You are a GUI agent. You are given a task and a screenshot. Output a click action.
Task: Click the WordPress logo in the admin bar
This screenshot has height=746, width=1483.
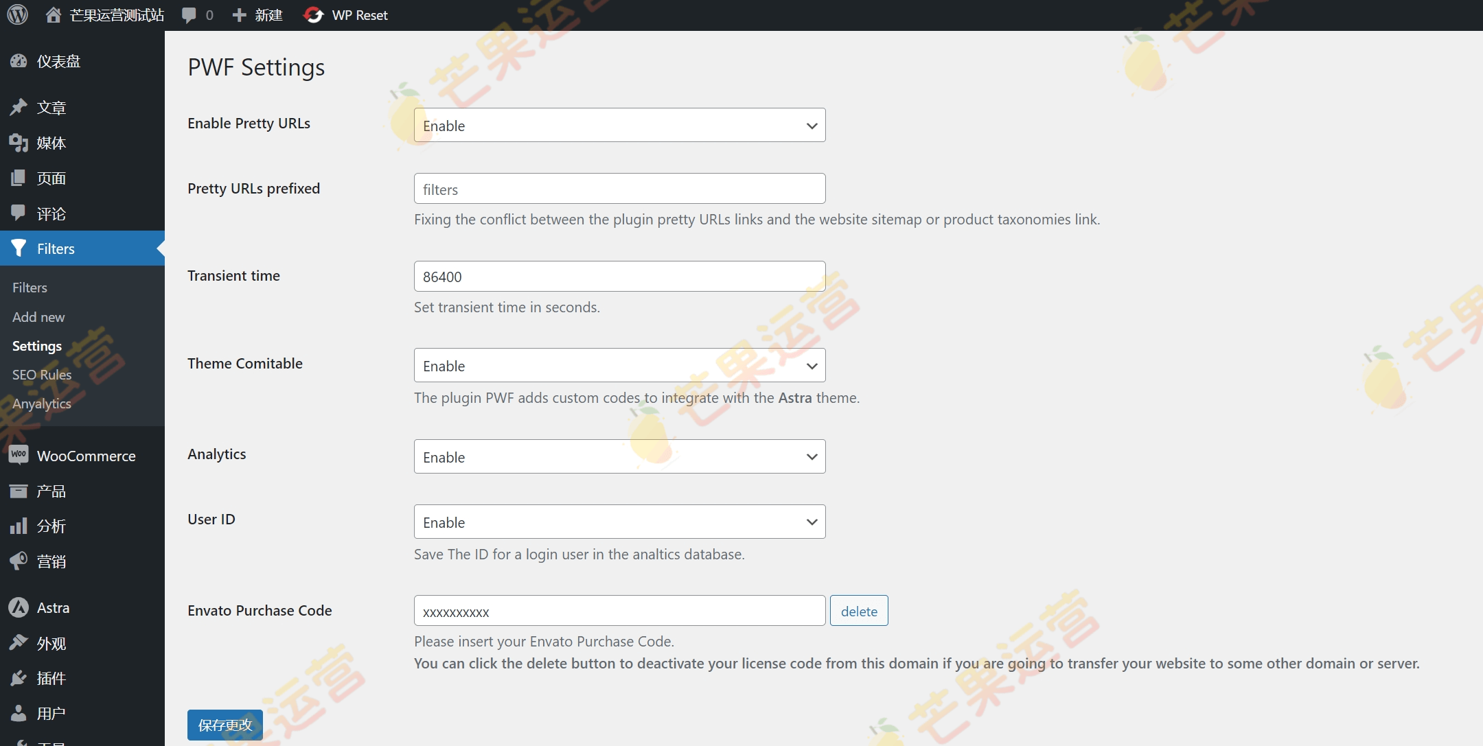pyautogui.click(x=16, y=14)
